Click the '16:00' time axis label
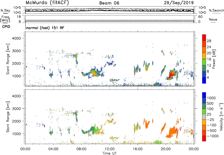The width and height of the screenshot is (224, 155). 137,149
